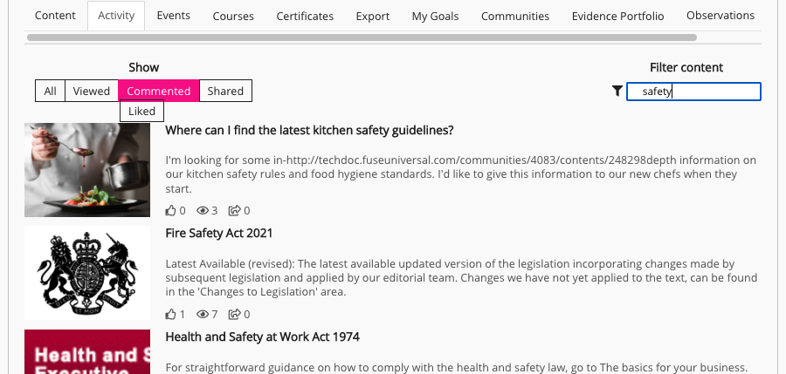Like the Fire Safety Act 2021 post
The width and height of the screenshot is (786, 374).
tap(170, 314)
